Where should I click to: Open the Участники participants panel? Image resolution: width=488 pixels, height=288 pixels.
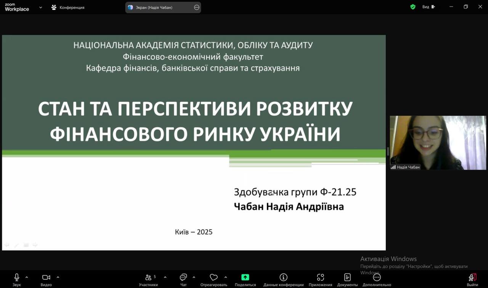point(148,277)
